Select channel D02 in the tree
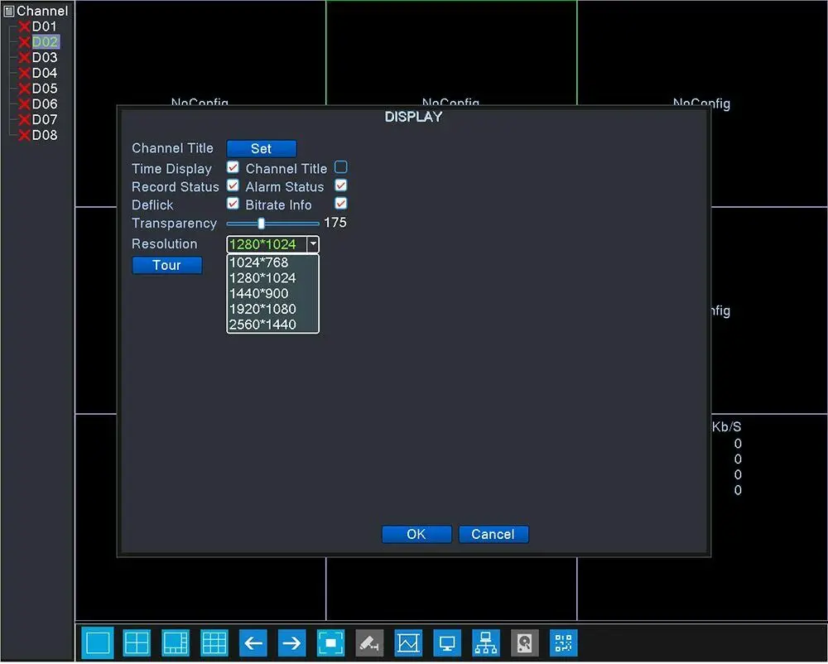This screenshot has height=664, width=828. (x=45, y=41)
